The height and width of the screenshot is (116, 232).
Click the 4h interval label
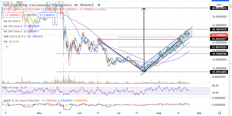(76, 5)
